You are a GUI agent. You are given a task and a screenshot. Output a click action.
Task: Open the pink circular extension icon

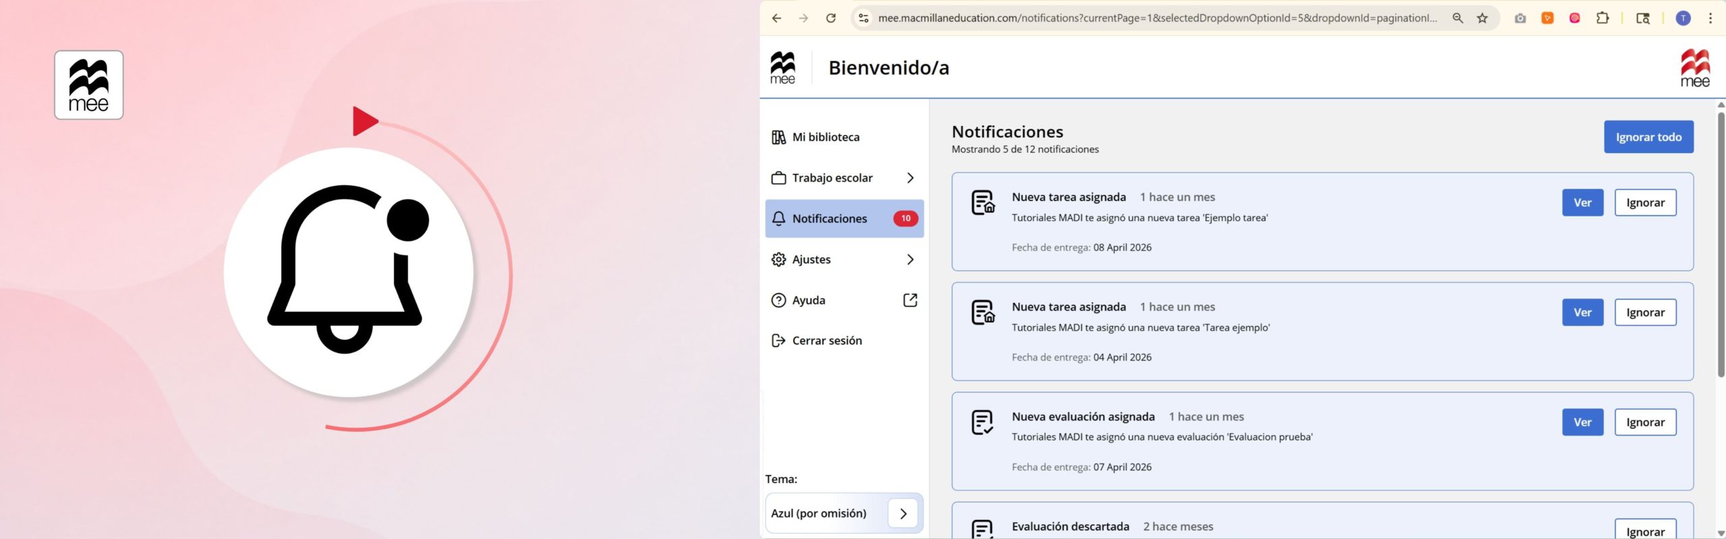tap(1575, 18)
